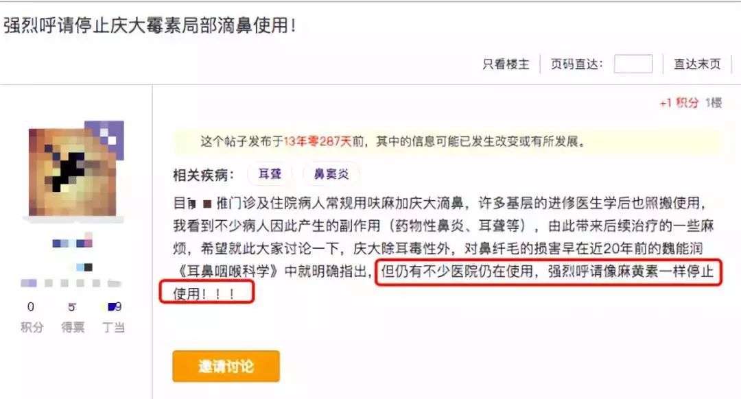
Task: Select the 1楼 floor marker
Action: pyautogui.click(x=713, y=103)
